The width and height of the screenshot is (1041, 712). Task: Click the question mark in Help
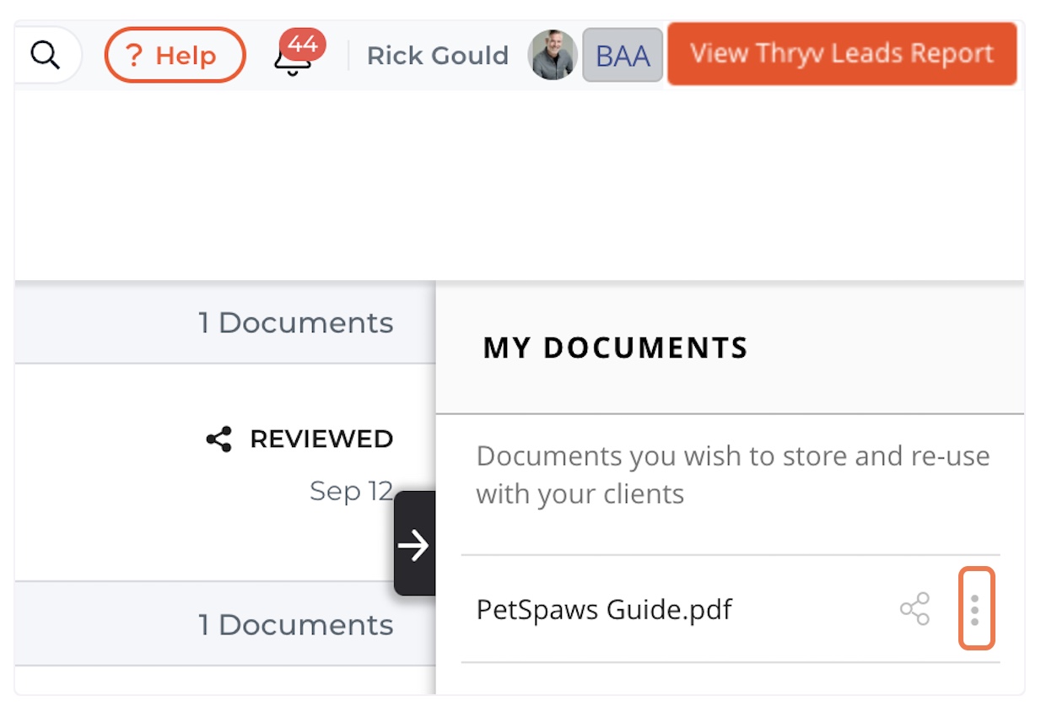tap(133, 57)
